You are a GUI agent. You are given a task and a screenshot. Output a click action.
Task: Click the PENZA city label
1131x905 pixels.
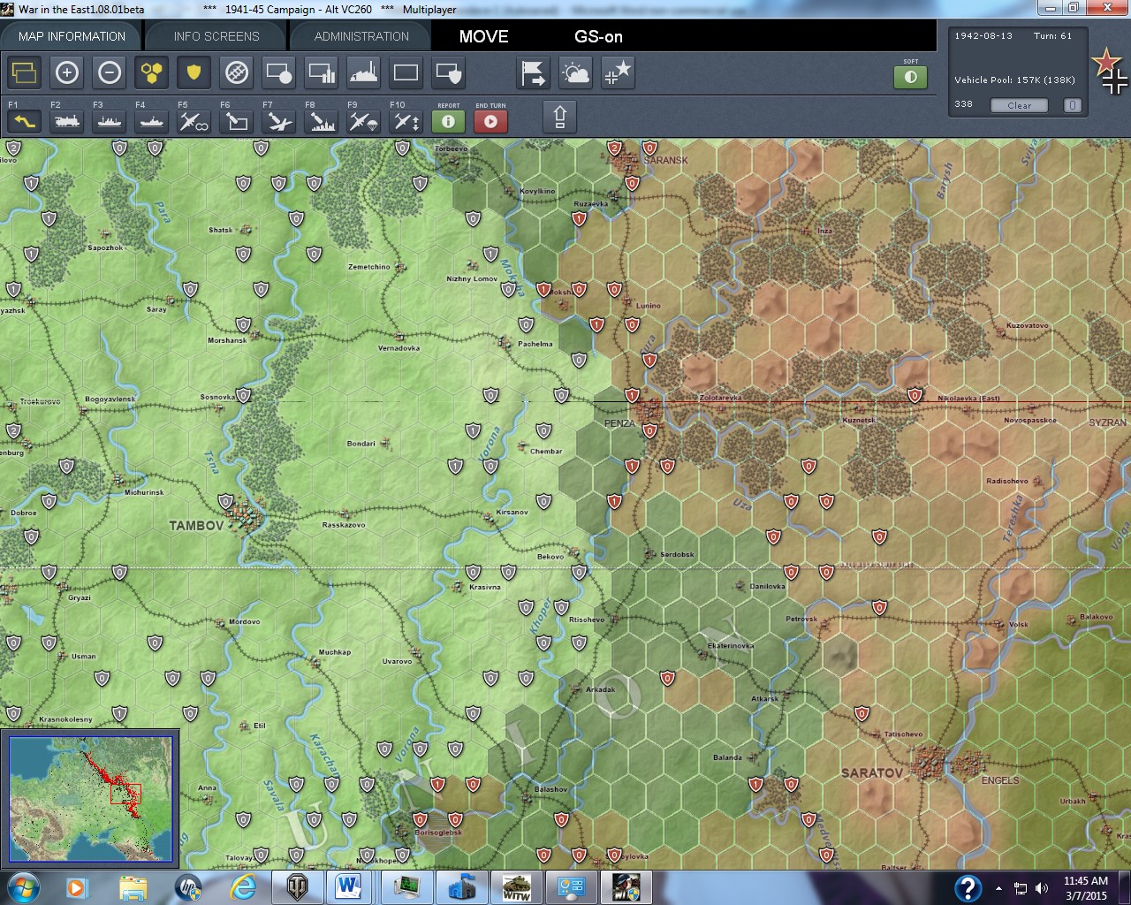click(x=619, y=423)
